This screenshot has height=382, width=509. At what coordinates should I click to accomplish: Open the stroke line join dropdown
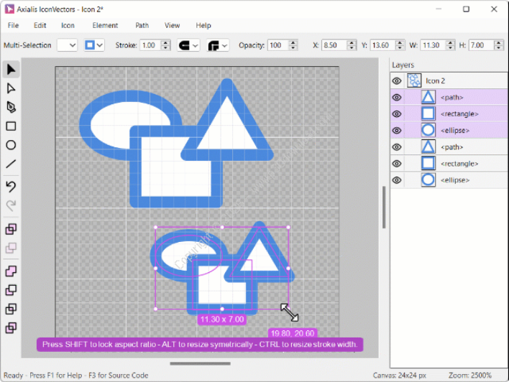218,45
